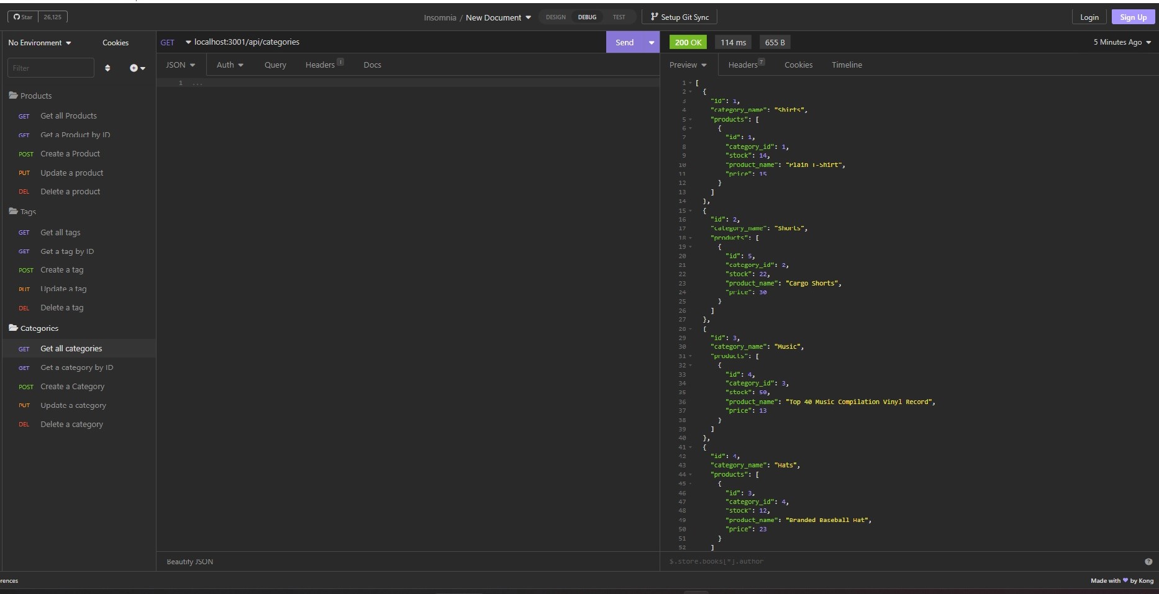Switch to the Query request tab

pyautogui.click(x=275, y=65)
